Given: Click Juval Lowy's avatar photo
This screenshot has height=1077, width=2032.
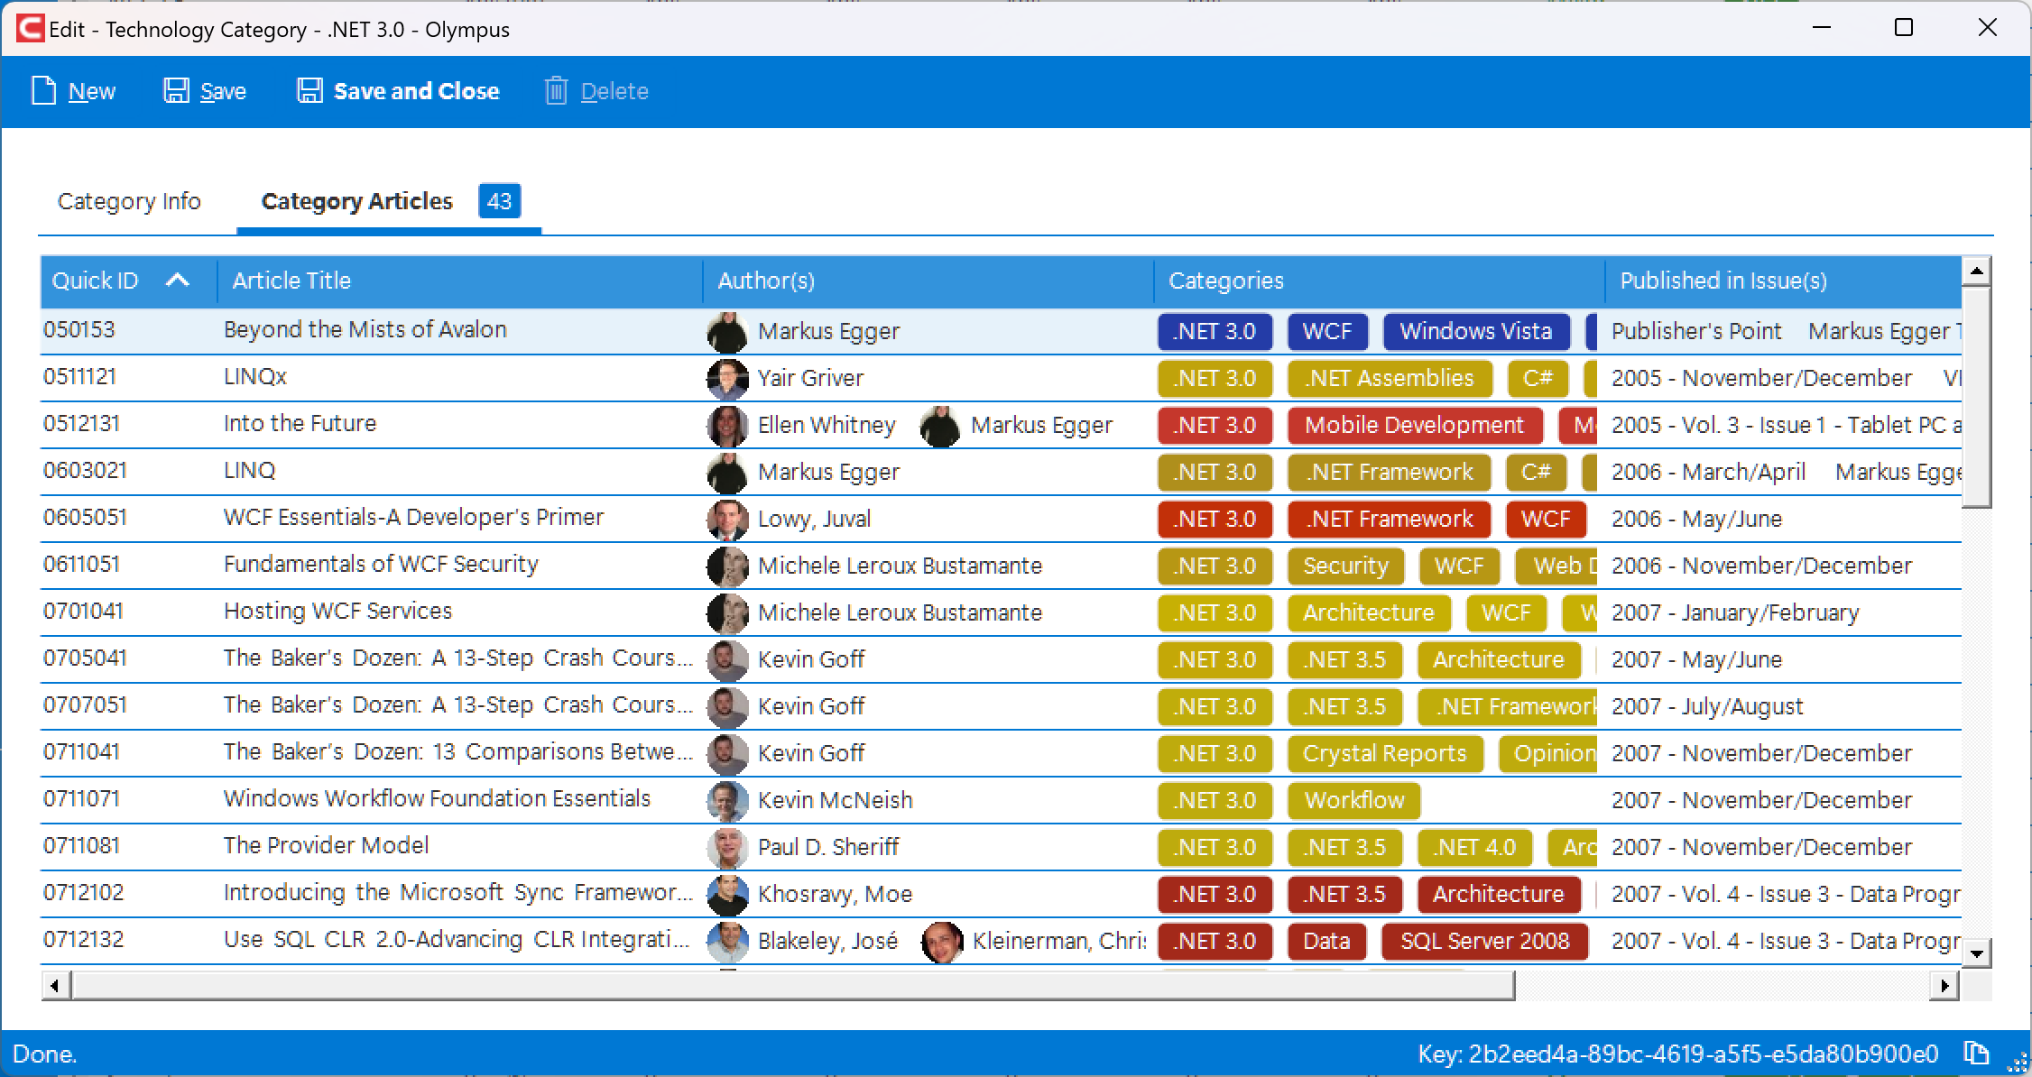Looking at the screenshot, I should point(727,519).
